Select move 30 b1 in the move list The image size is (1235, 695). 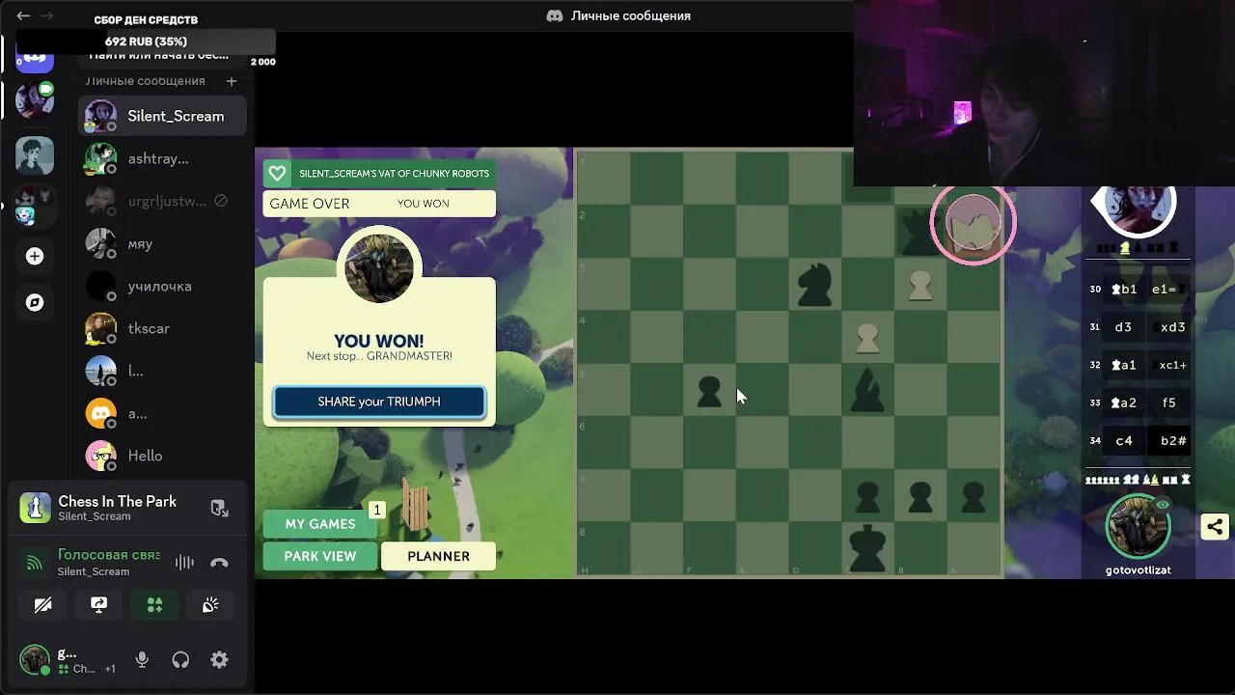coord(1123,290)
